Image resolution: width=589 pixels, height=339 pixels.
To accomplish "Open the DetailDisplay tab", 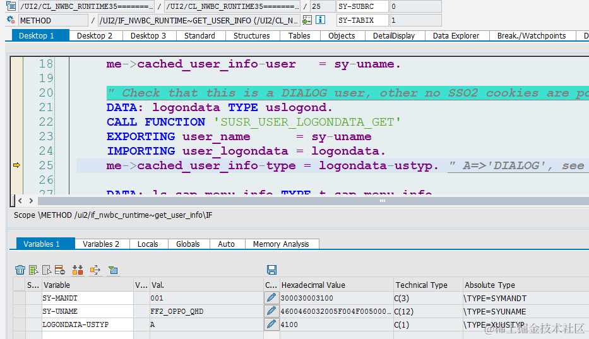I will [394, 36].
